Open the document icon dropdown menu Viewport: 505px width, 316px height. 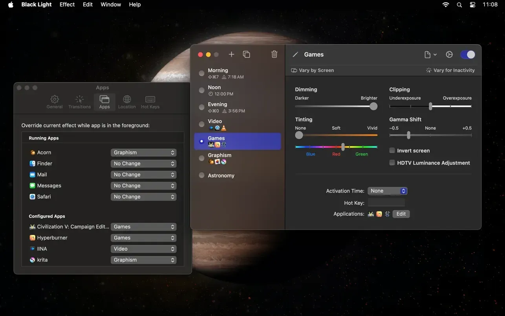click(x=430, y=55)
